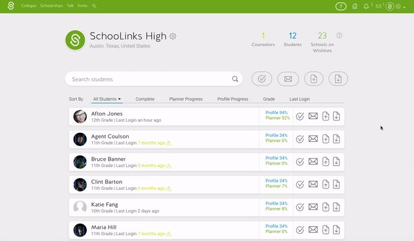Upload document for Afton Jones
414x241 pixels.
tap(325, 116)
